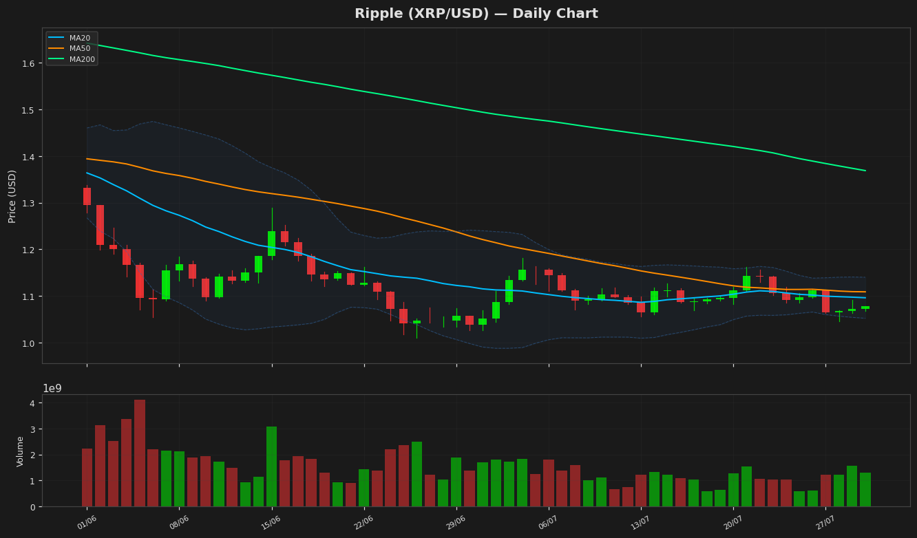Click volume axis tick 4

32,403
